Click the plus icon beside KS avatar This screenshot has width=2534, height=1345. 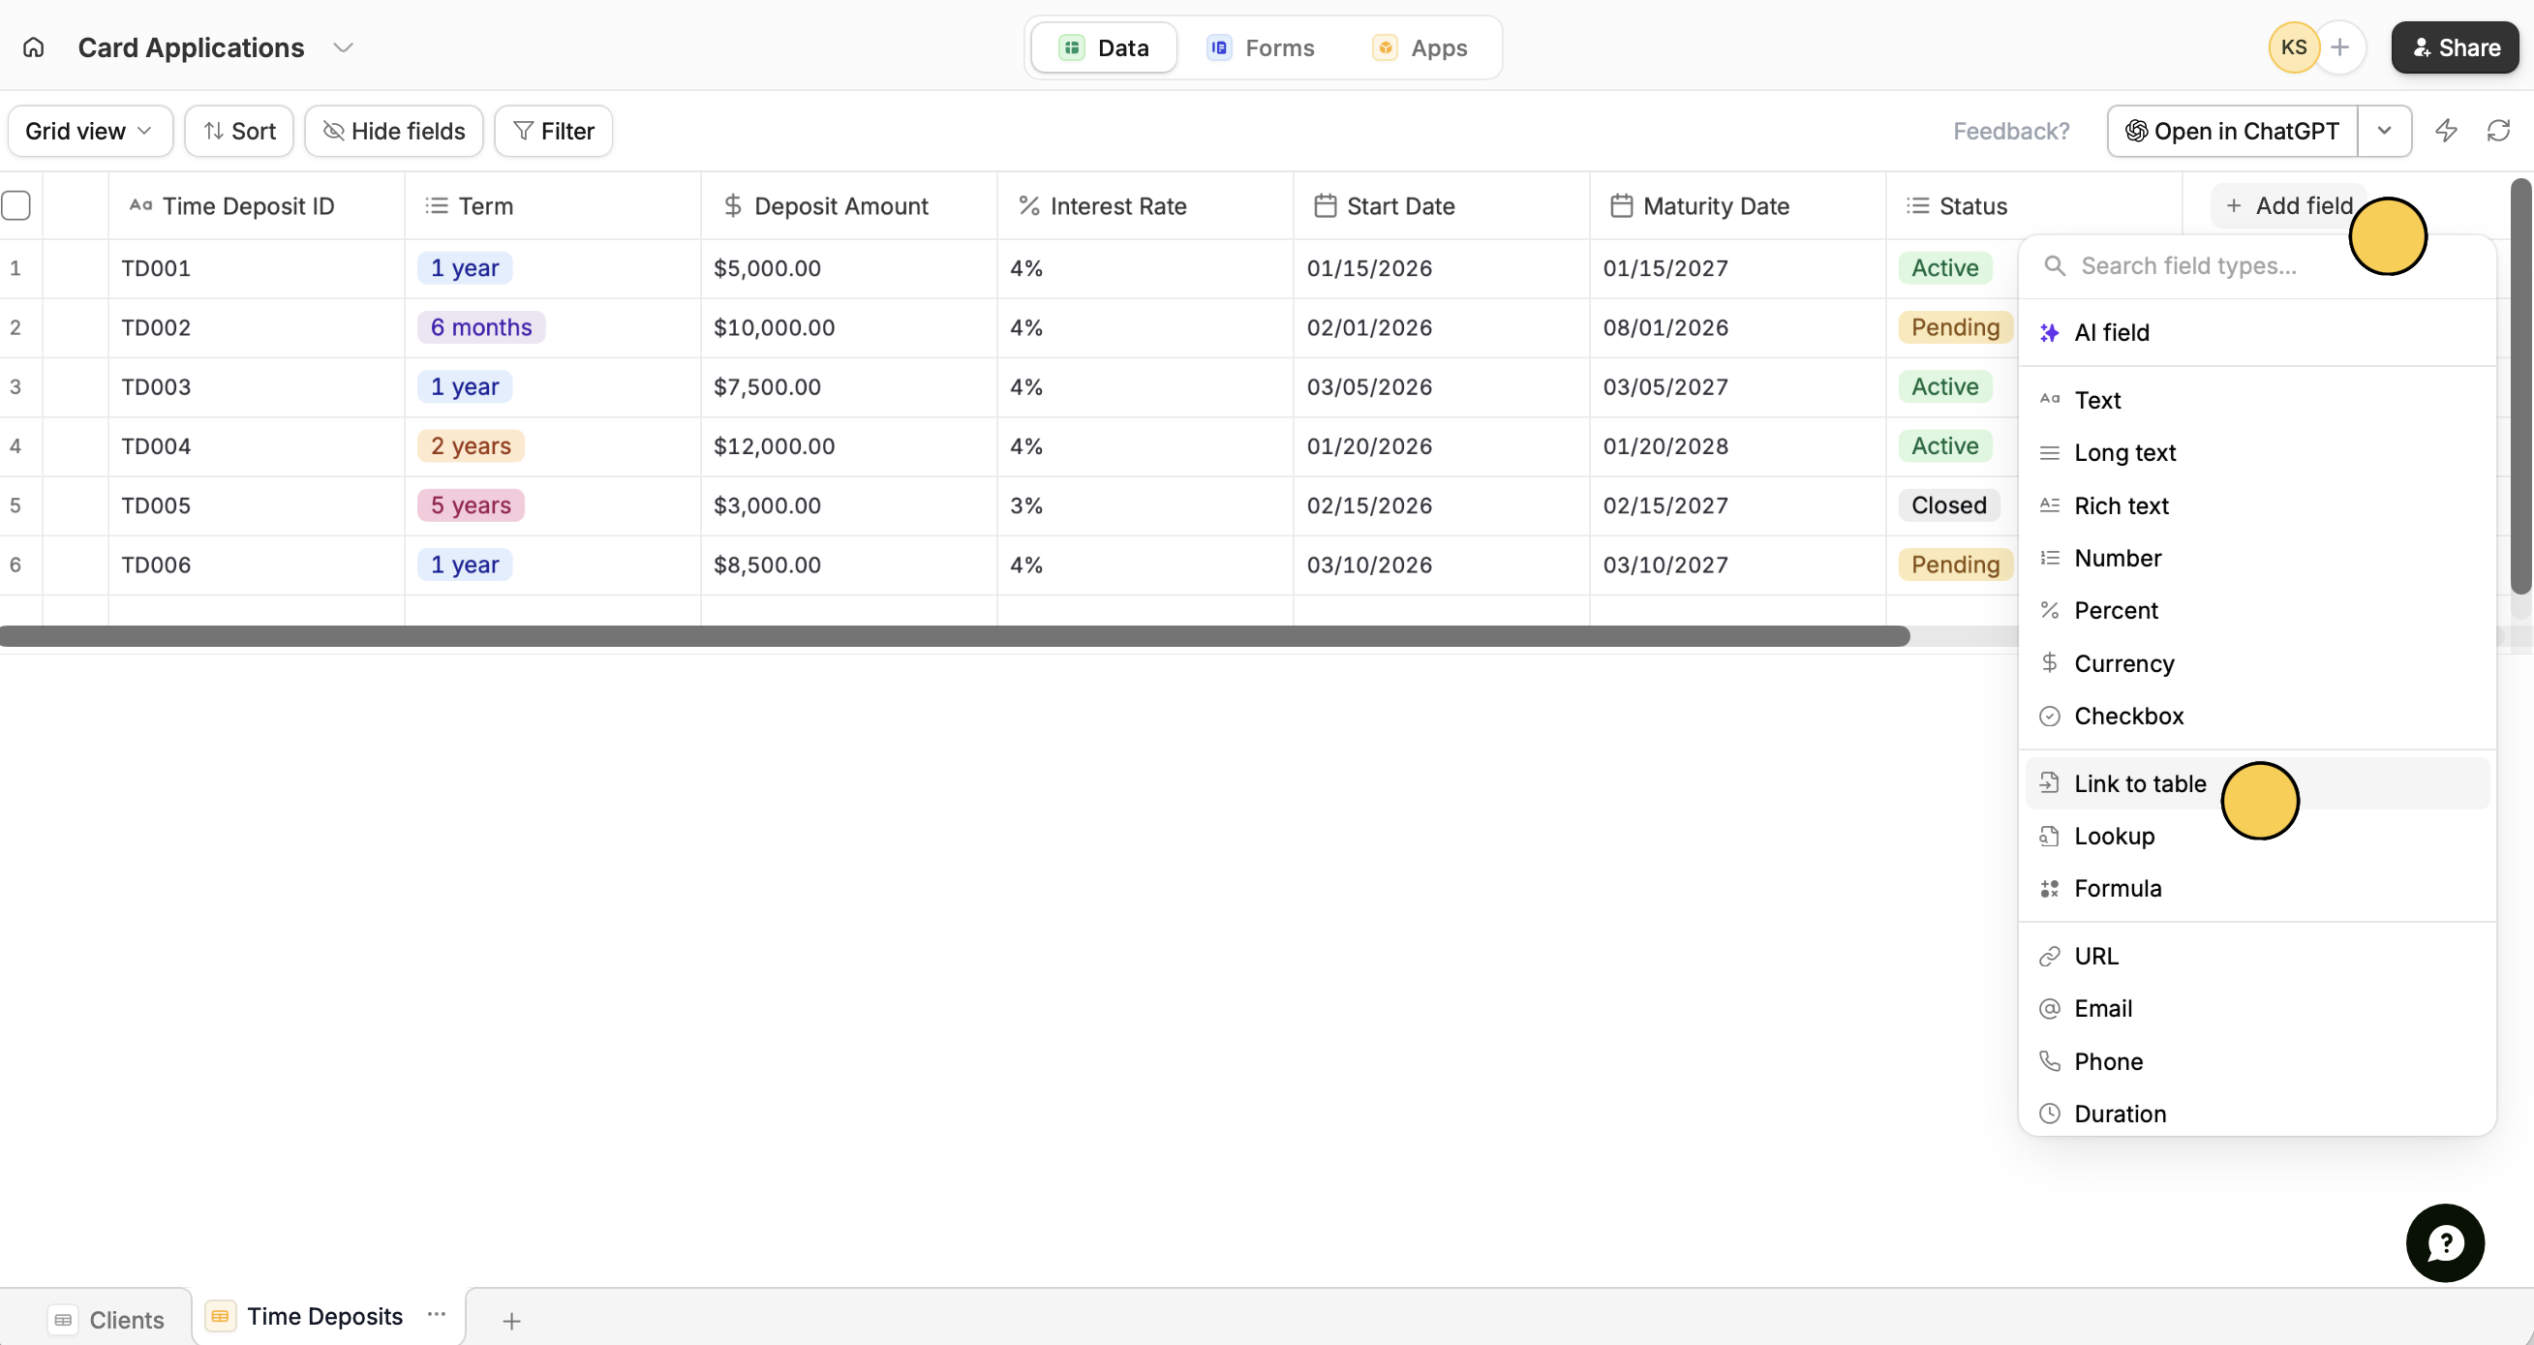tap(2340, 47)
